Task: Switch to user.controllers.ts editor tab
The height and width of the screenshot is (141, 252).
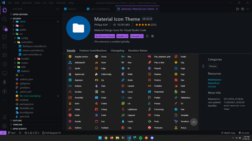Action: [x=100, y=9]
